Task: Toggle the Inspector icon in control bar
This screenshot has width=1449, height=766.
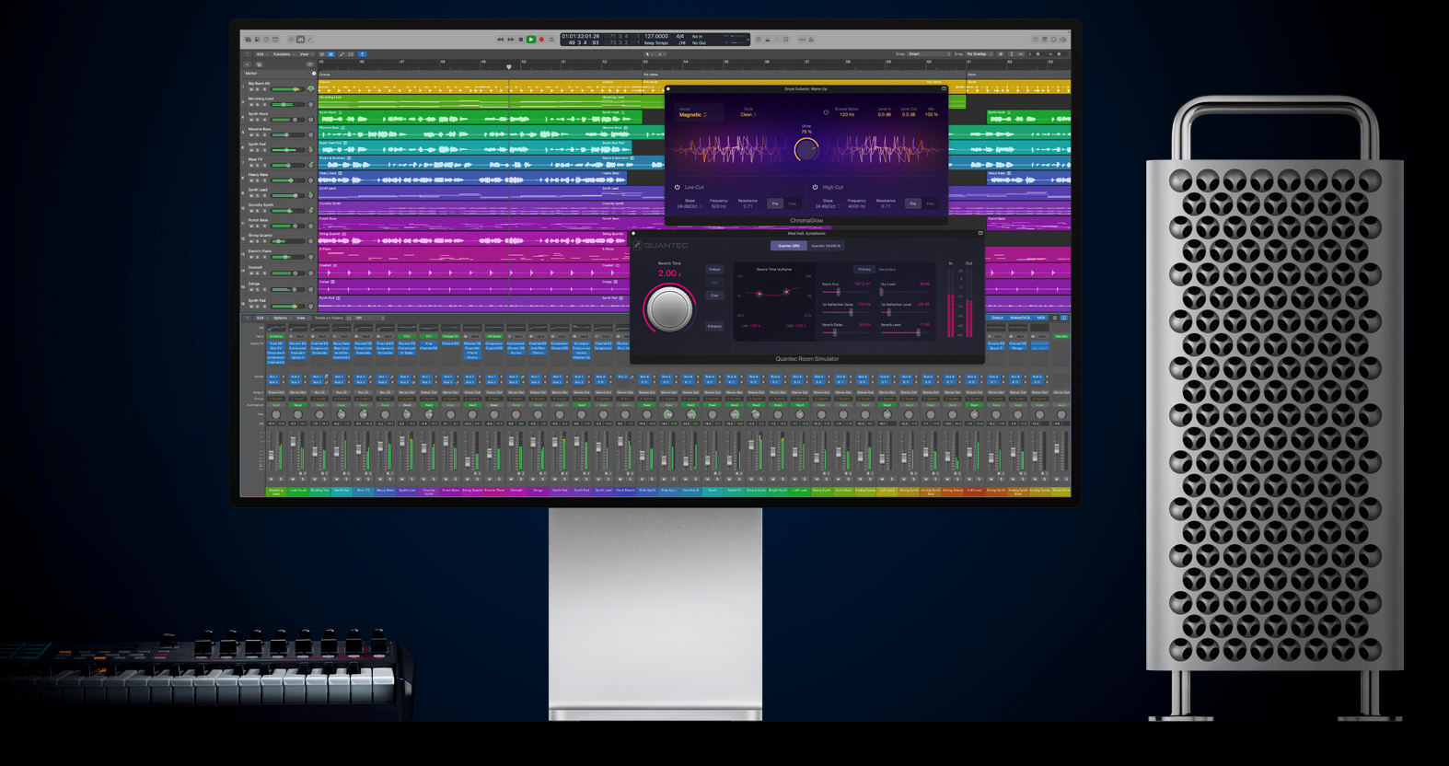Action: (257, 40)
